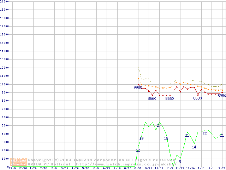Click the 1/26 date label
Image resolution: width=226 pixels, height=170 pixels.
[x=33, y=169]
